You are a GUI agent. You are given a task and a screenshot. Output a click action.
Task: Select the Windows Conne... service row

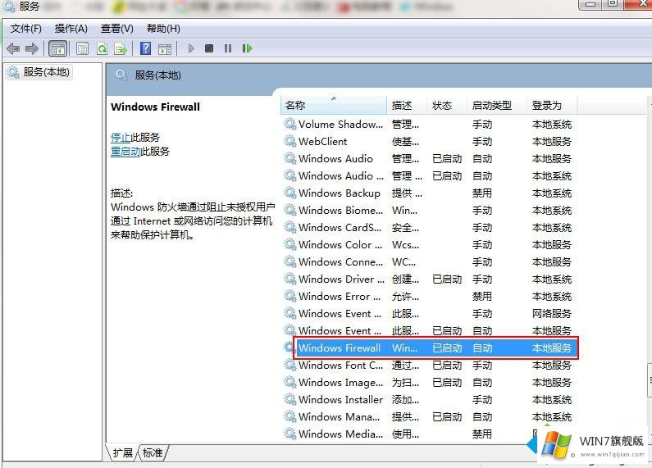(429, 261)
